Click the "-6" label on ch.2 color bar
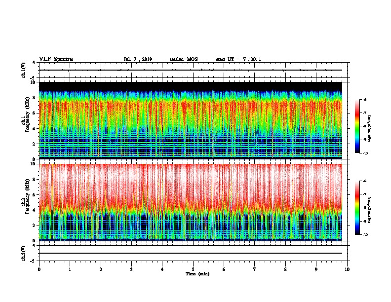Screen dimensions: 391x302 pyautogui.click(x=365, y=181)
